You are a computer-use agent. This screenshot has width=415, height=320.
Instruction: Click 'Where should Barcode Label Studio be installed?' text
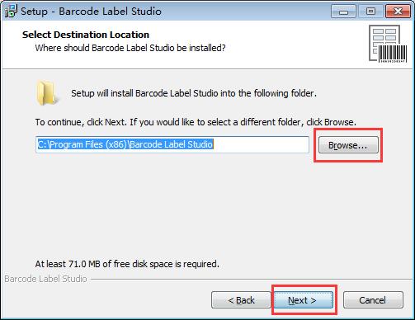pos(130,48)
